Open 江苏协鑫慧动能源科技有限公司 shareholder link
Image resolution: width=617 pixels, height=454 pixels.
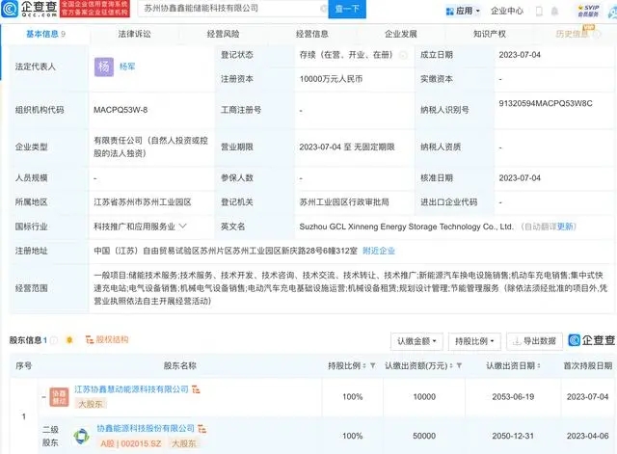(131, 389)
